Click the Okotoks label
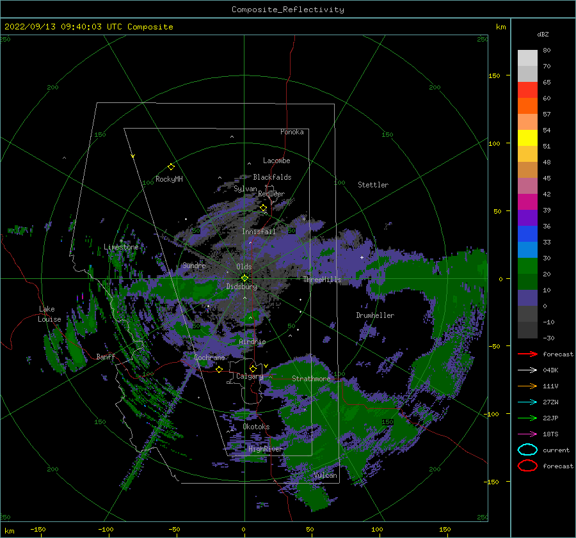 coord(256,427)
